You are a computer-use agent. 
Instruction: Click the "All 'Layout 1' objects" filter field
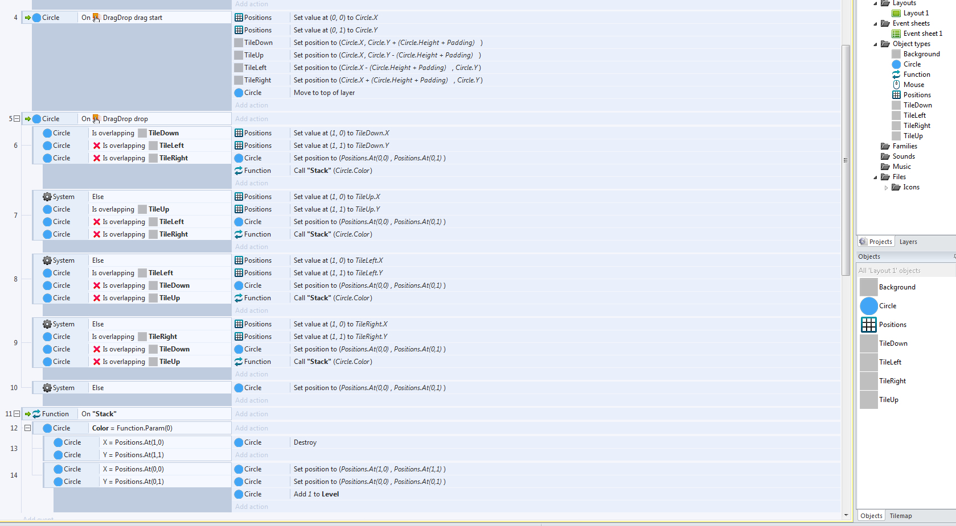click(905, 271)
